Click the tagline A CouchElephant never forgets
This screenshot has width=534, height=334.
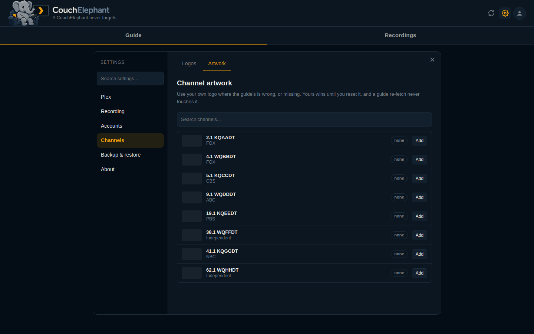[85, 18]
